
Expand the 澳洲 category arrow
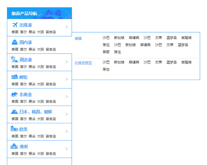pos(66,149)
